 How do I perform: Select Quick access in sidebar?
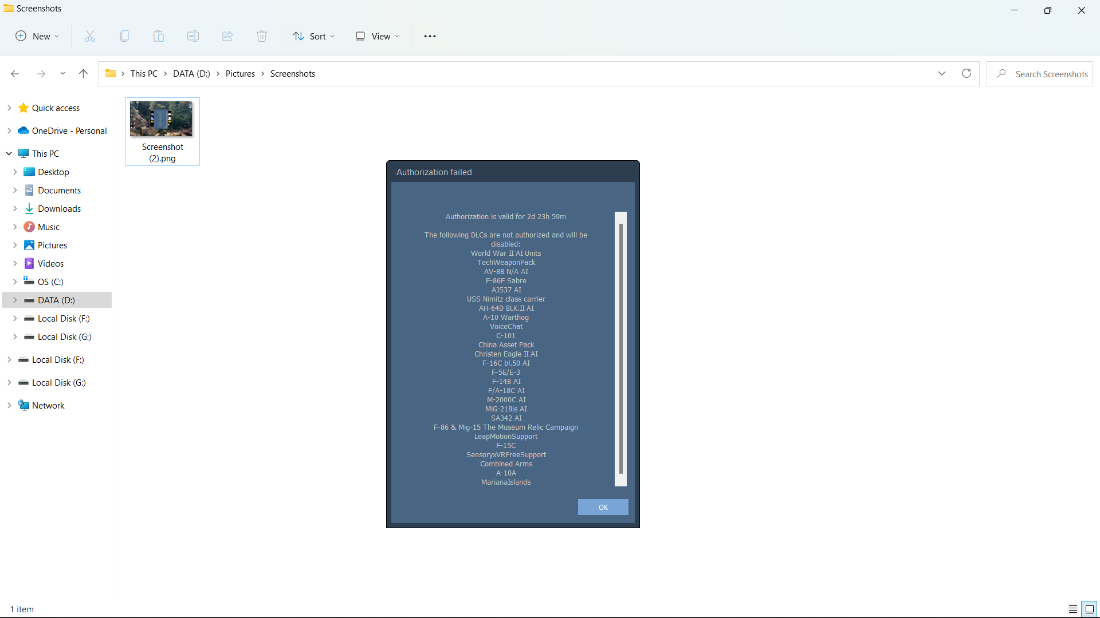[x=56, y=108]
